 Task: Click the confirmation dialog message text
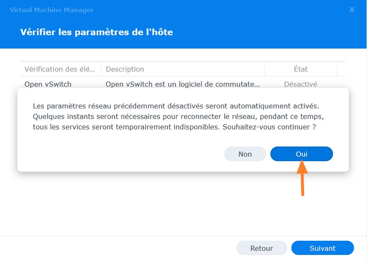pyautogui.click(x=174, y=117)
